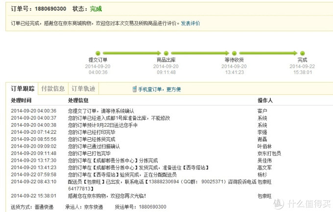This screenshot has width=333, height=212.
Task: Switch to the 订单跟踪 tab
Action: pos(23,88)
